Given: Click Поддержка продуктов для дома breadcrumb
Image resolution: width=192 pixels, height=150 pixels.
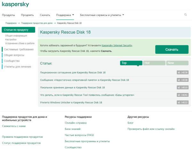Looking at the screenshot, I should (37, 23).
